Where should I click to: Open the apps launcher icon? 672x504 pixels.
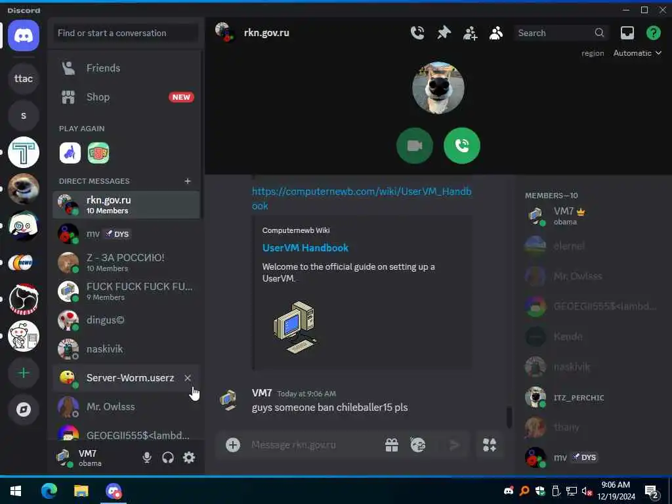click(x=490, y=445)
